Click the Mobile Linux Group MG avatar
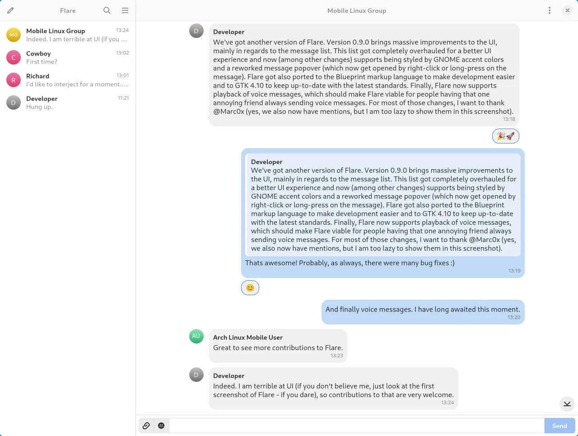Viewport: 578px width, 436px height. (x=14, y=35)
